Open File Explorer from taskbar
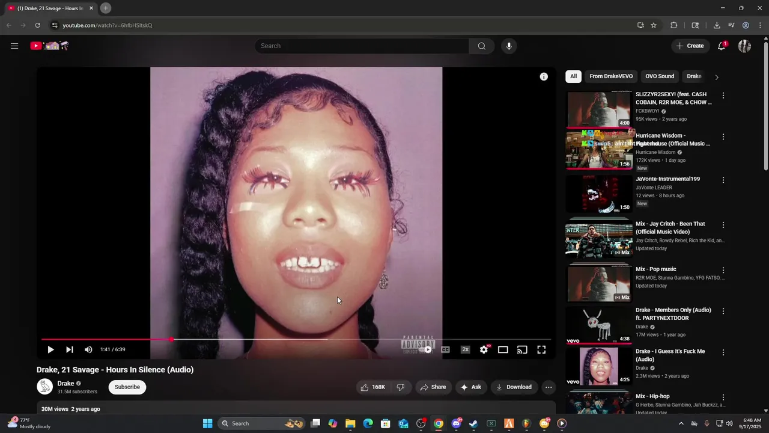The image size is (769, 433). [350, 423]
